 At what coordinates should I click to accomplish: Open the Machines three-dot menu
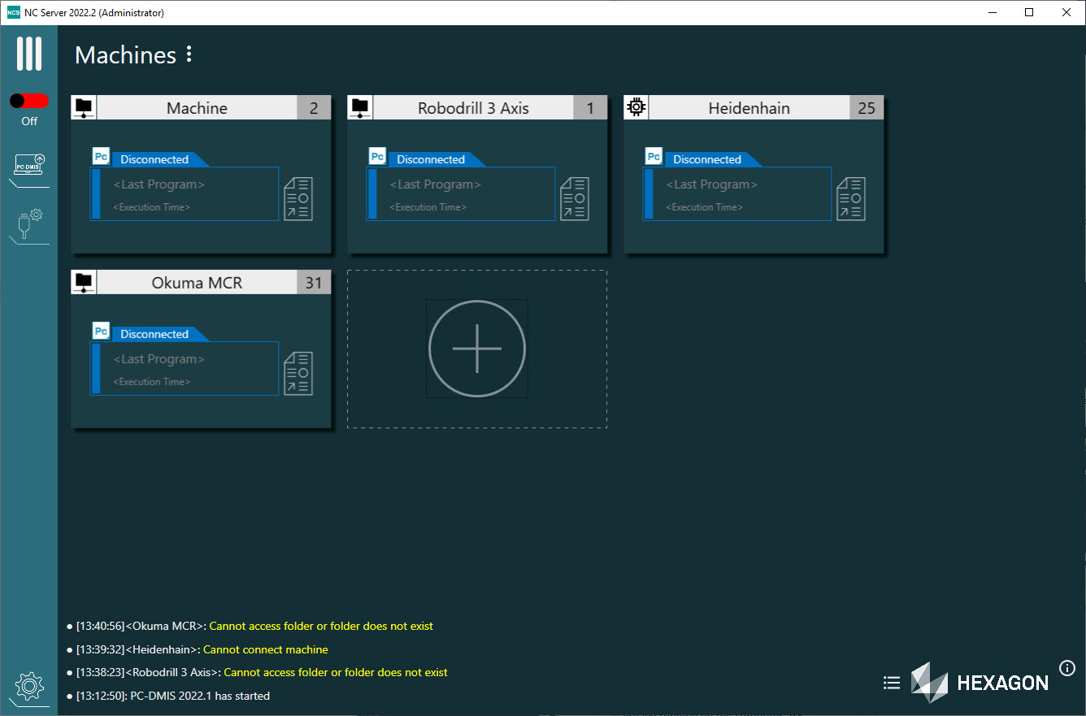coord(189,54)
